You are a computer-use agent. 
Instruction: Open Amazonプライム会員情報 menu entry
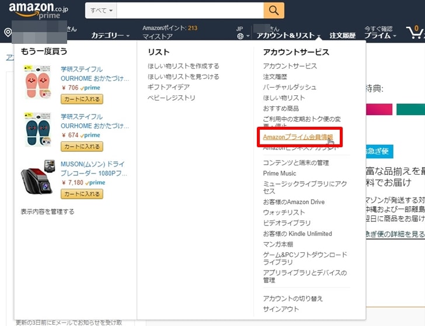point(298,137)
